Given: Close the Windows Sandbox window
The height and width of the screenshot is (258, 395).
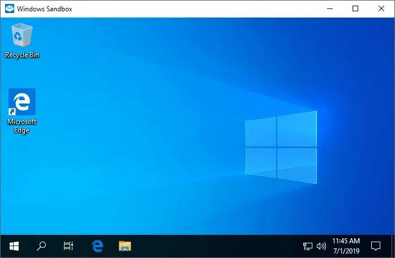Looking at the screenshot, I should point(381,8).
